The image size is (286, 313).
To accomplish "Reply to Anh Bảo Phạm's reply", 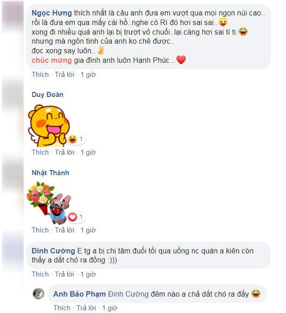I will 86,308.
